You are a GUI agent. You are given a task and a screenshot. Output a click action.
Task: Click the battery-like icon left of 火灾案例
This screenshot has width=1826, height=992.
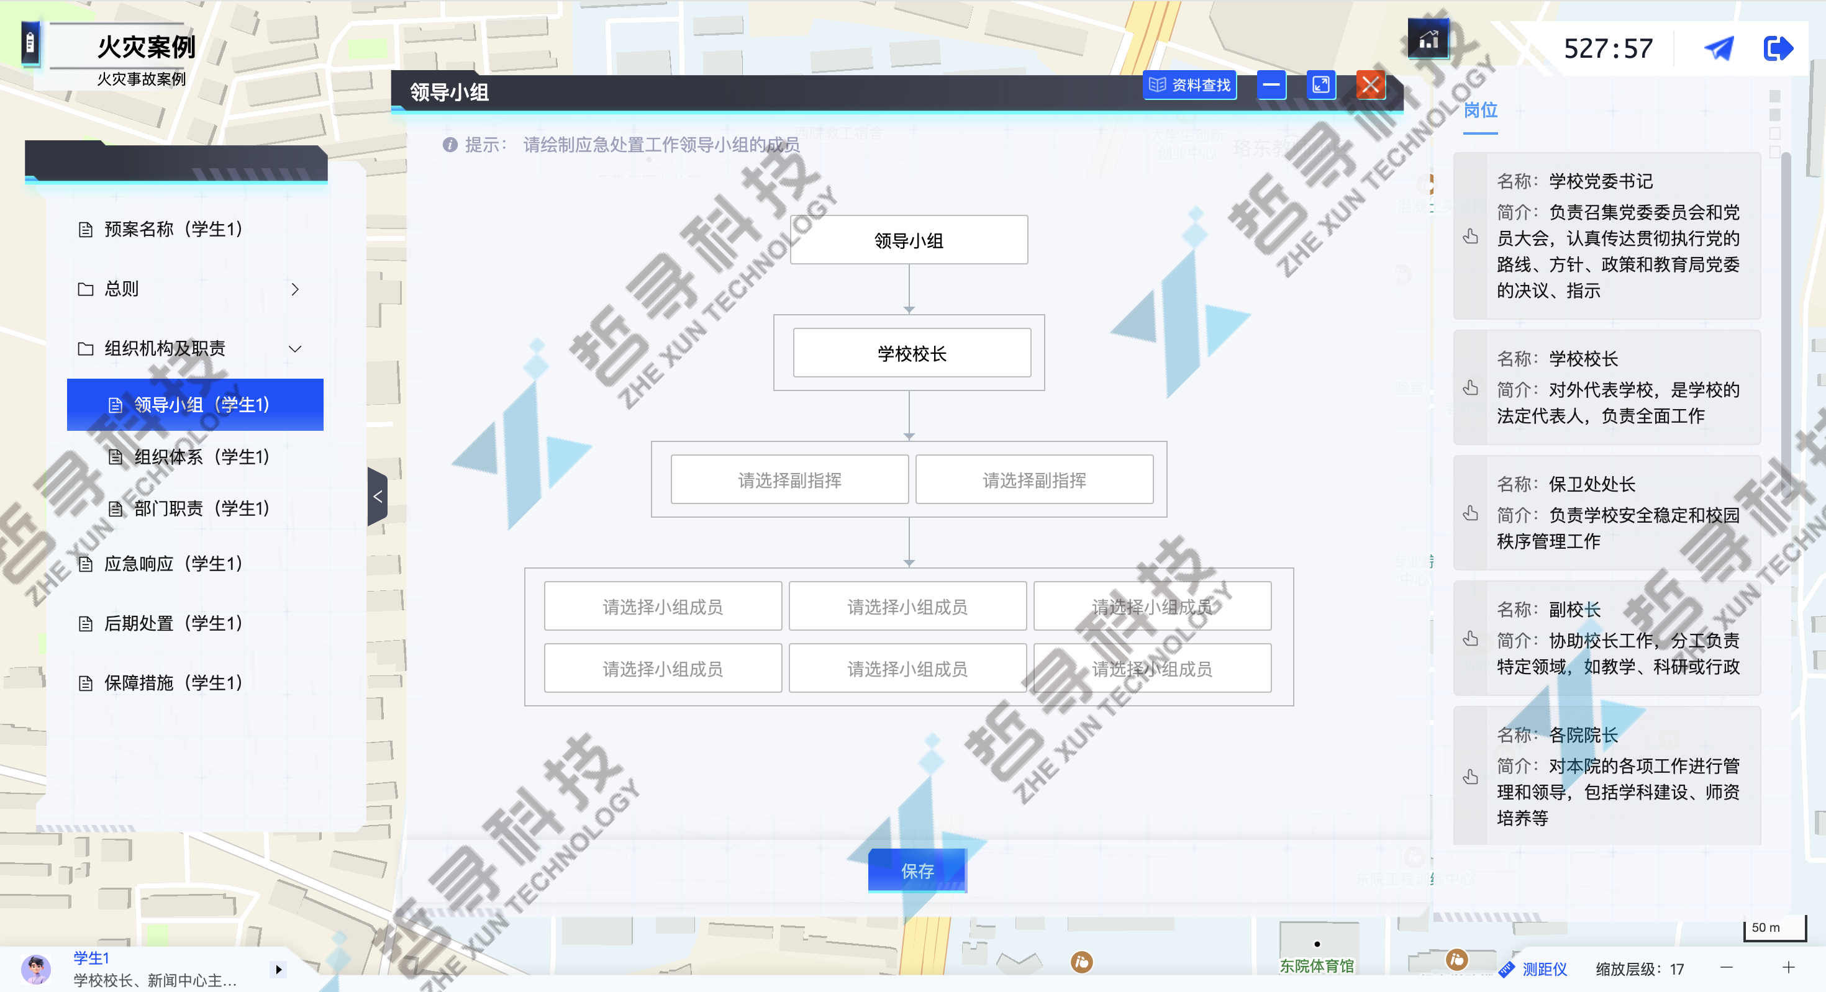point(30,44)
